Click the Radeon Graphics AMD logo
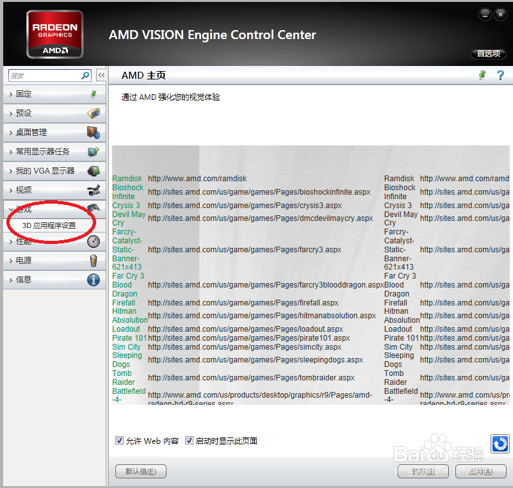The image size is (513, 488). (x=54, y=35)
